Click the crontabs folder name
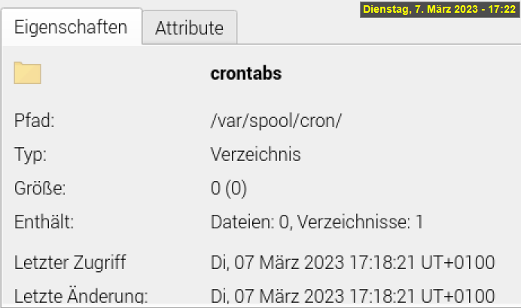 pos(246,74)
